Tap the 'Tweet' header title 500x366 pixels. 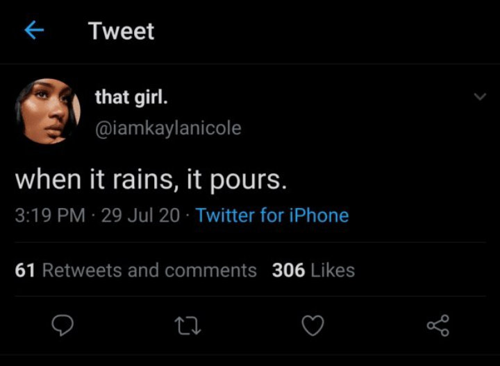121,31
